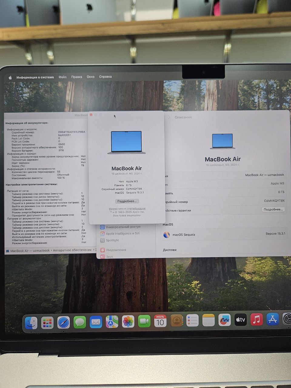Launch Freeform from the Dock
Screen dimensions: 291x388
[224, 320]
